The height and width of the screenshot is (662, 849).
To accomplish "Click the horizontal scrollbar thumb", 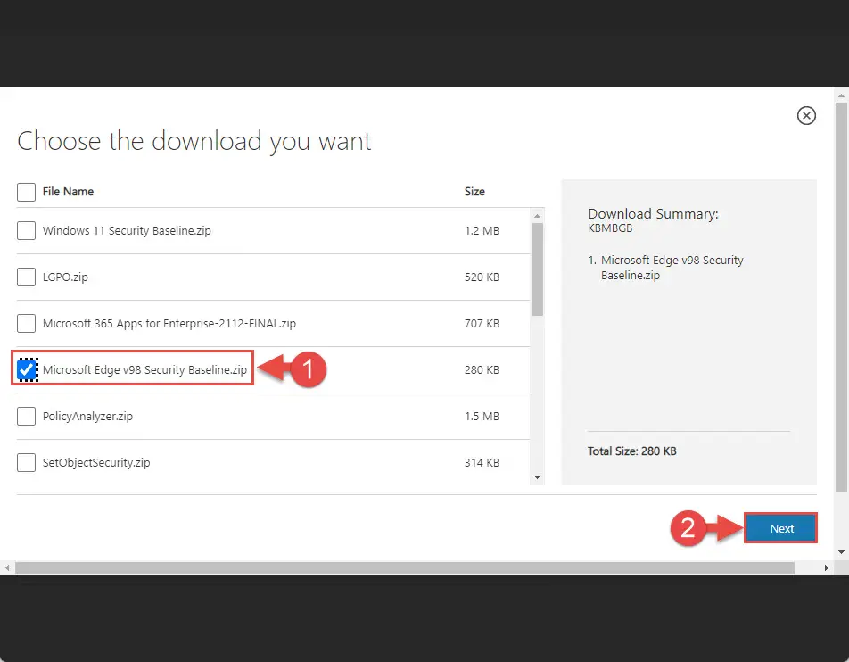I will pyautogui.click(x=405, y=567).
